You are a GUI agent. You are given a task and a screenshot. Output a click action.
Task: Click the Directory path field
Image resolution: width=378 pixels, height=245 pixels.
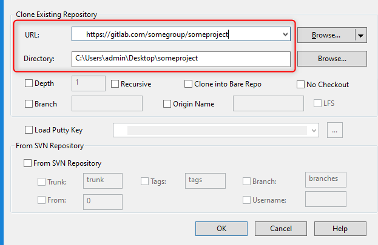tap(181, 59)
